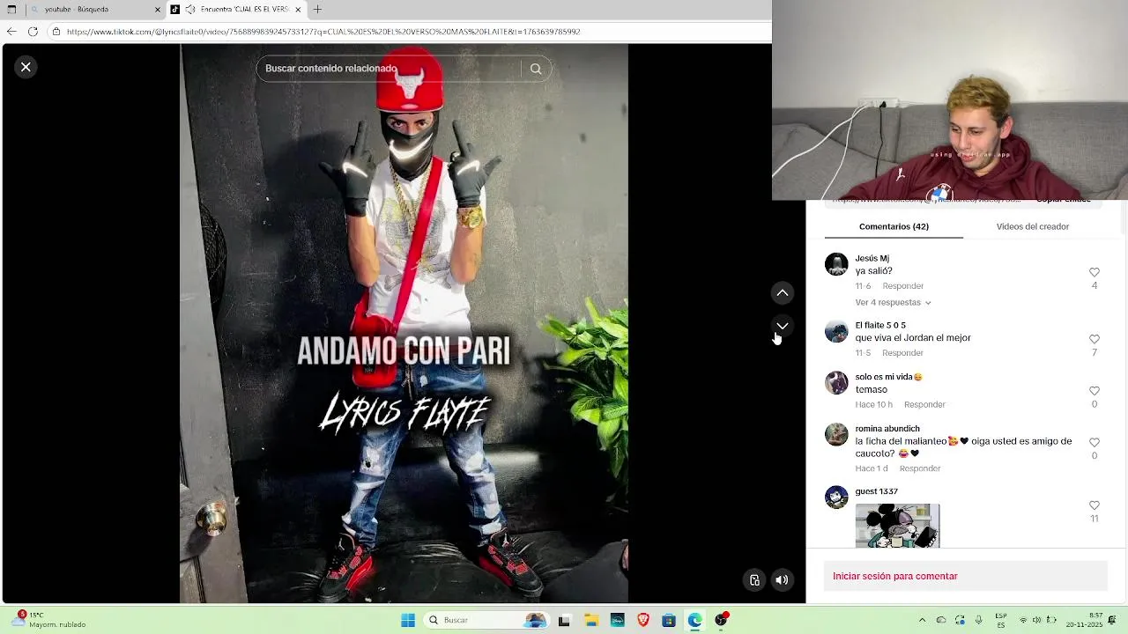
Task: Open Jesús Mj's profile avatar
Action: (836, 264)
